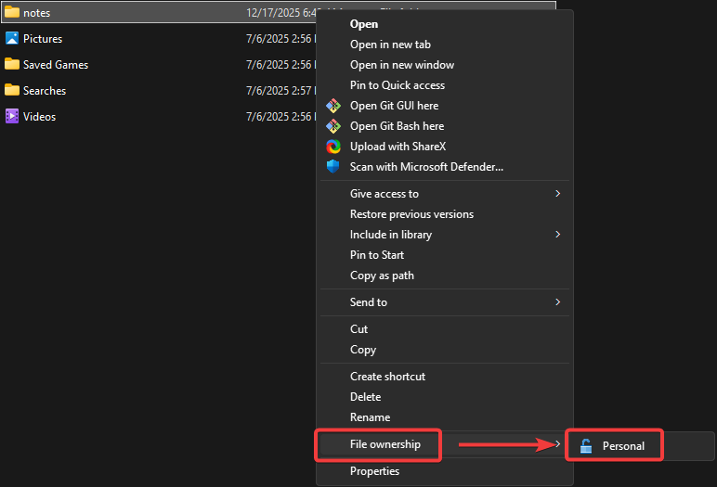Image resolution: width=717 pixels, height=487 pixels.
Task: Expand the Give access to submenu arrow
Action: (x=557, y=194)
